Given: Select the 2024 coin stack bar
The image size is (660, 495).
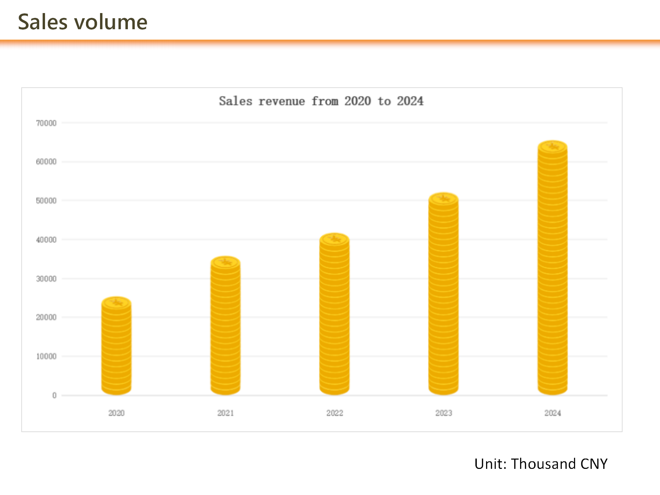Looking at the screenshot, I should click(552, 267).
